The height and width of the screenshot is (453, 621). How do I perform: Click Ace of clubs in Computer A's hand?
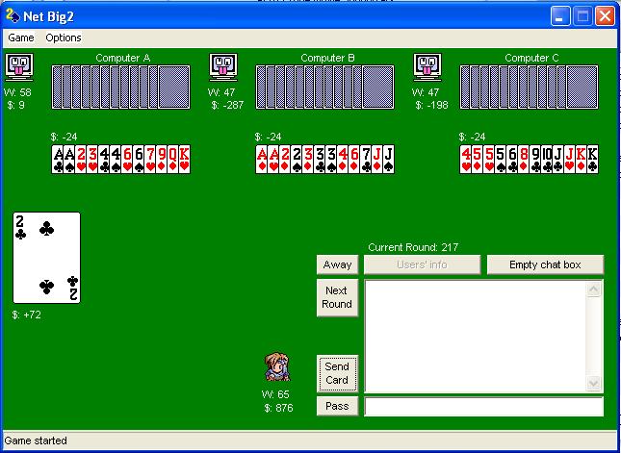tap(58, 159)
